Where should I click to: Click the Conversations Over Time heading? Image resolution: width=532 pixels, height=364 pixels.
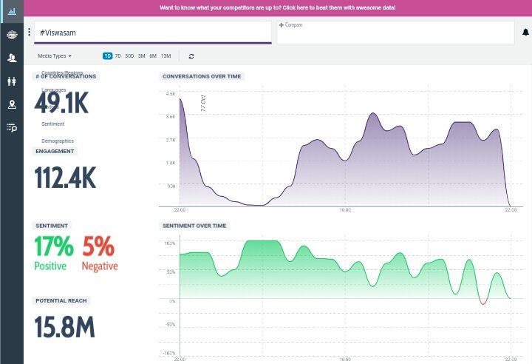(202, 76)
